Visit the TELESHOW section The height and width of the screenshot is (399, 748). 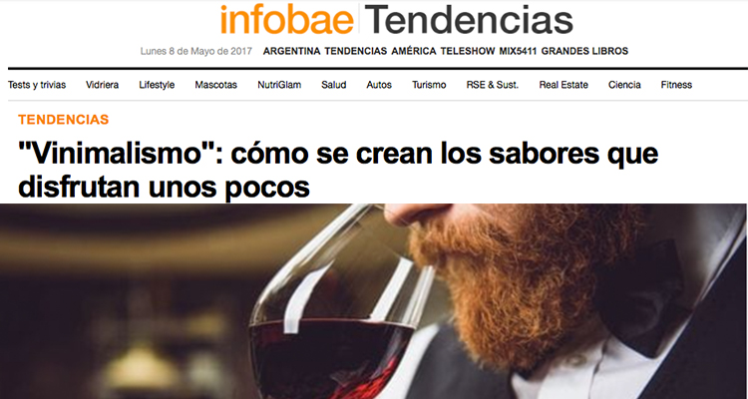click(468, 51)
